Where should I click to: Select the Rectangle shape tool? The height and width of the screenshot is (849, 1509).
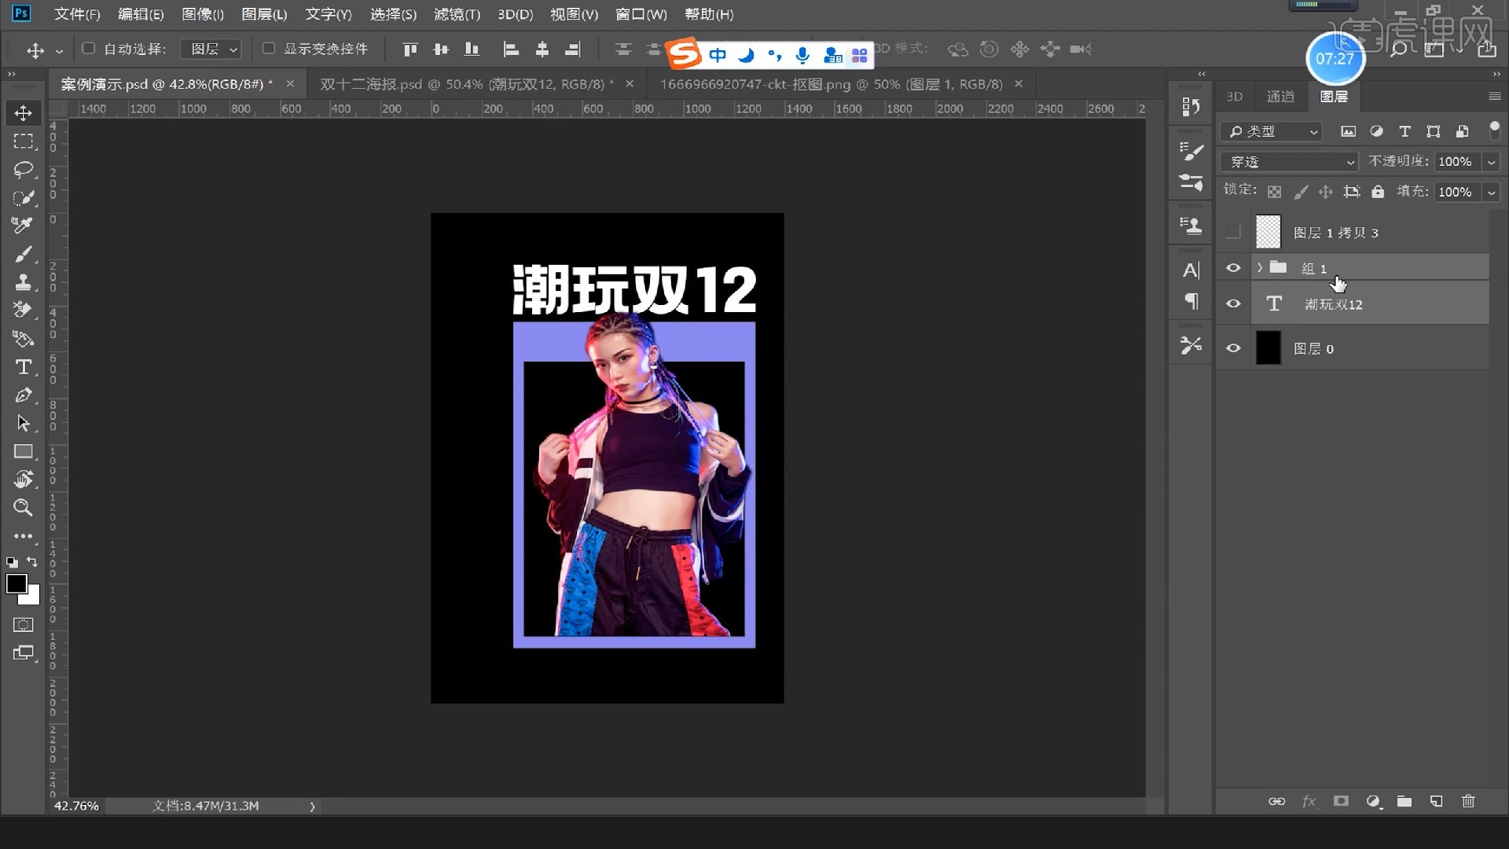(23, 451)
